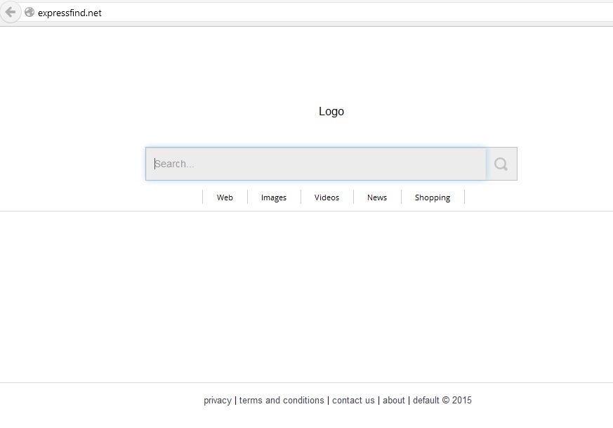
Task: Click the magnifying glass search button
Action: pyautogui.click(x=501, y=164)
